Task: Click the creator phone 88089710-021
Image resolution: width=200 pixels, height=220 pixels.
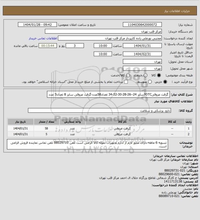Action: coord(169,196)
